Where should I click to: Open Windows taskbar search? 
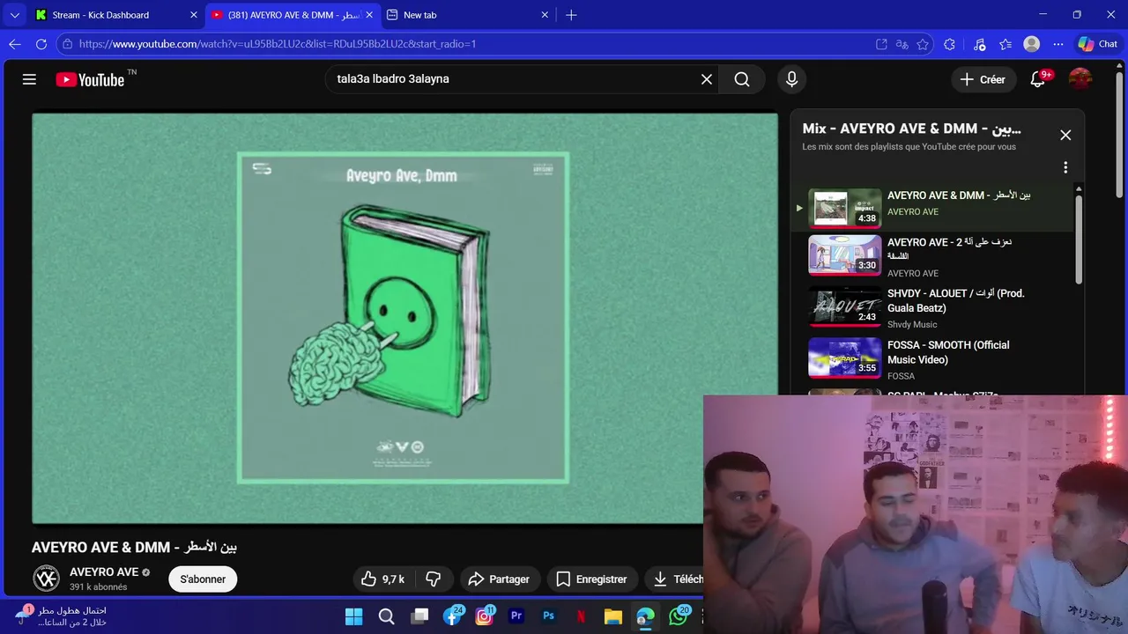(x=386, y=616)
